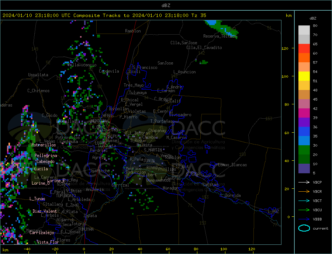Click the 'current' legend label
The image size is (332, 254).
320,229
